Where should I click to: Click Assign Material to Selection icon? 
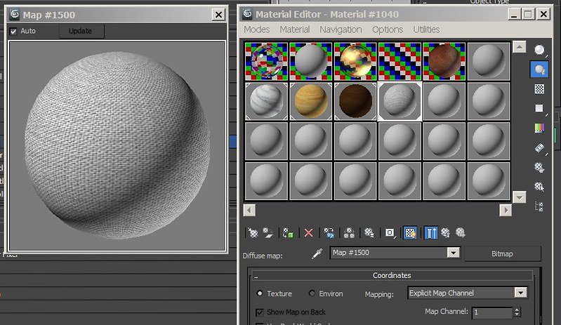tap(288, 232)
